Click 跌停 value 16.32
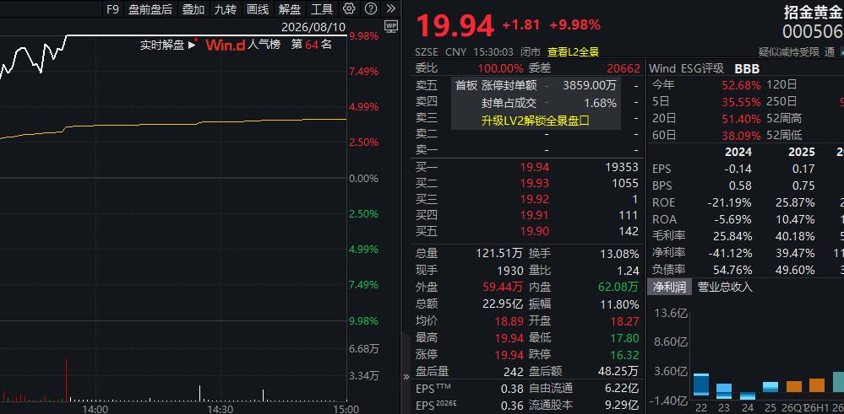The height and width of the screenshot is (414, 844). click(625, 355)
